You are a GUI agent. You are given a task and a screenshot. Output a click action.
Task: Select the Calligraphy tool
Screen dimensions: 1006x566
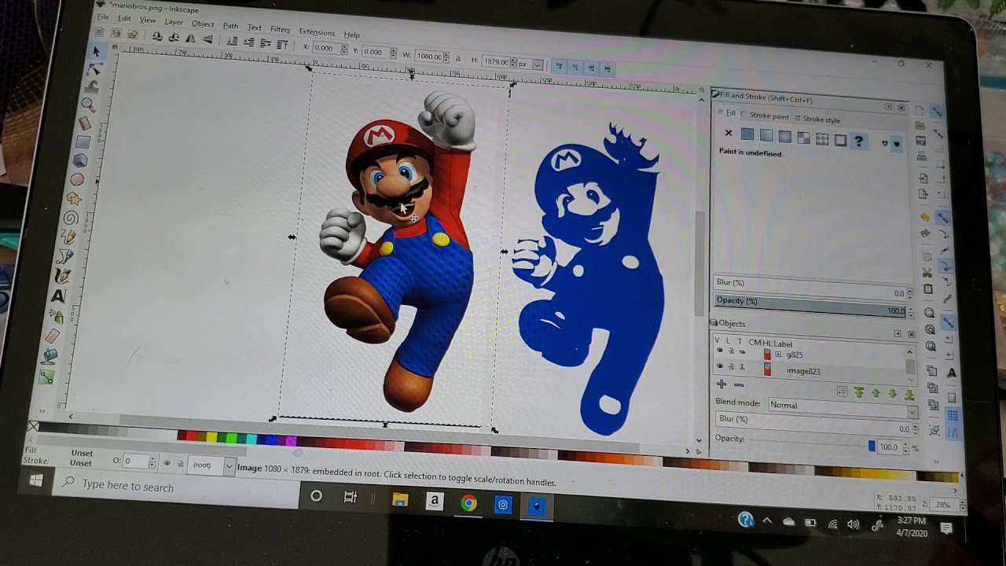click(x=63, y=276)
